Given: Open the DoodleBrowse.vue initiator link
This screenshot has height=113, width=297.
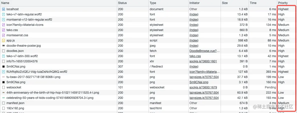Looking at the screenshot, I should click(x=204, y=51).
